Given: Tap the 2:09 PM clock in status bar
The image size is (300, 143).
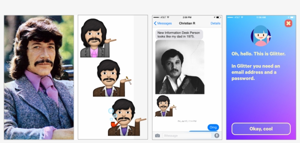Looking at the screenshot, I should coord(187,17).
